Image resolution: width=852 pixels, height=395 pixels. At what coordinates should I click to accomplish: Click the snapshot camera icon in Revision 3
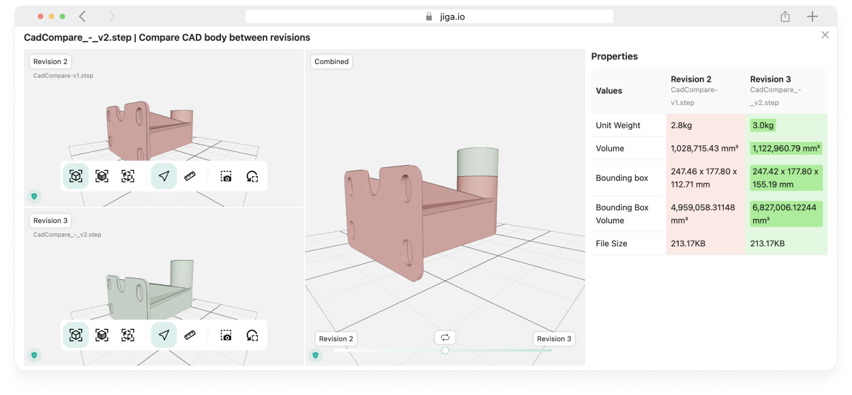pos(226,335)
